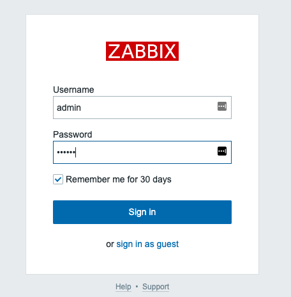Click the dot separator between Help and Support

[137, 286]
